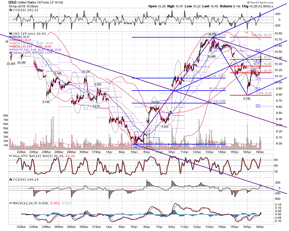Click the up arrow after the Chg value
This screenshot has width=289, height=231.
coord(272,6)
